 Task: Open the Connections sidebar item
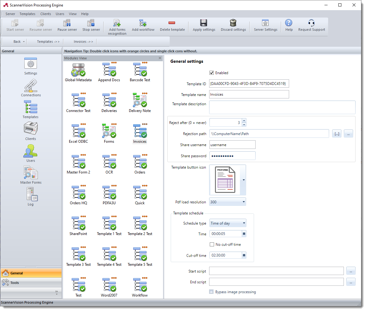click(31, 88)
